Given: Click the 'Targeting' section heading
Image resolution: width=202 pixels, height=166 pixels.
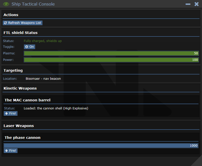Looking at the screenshot, I should point(13,70).
